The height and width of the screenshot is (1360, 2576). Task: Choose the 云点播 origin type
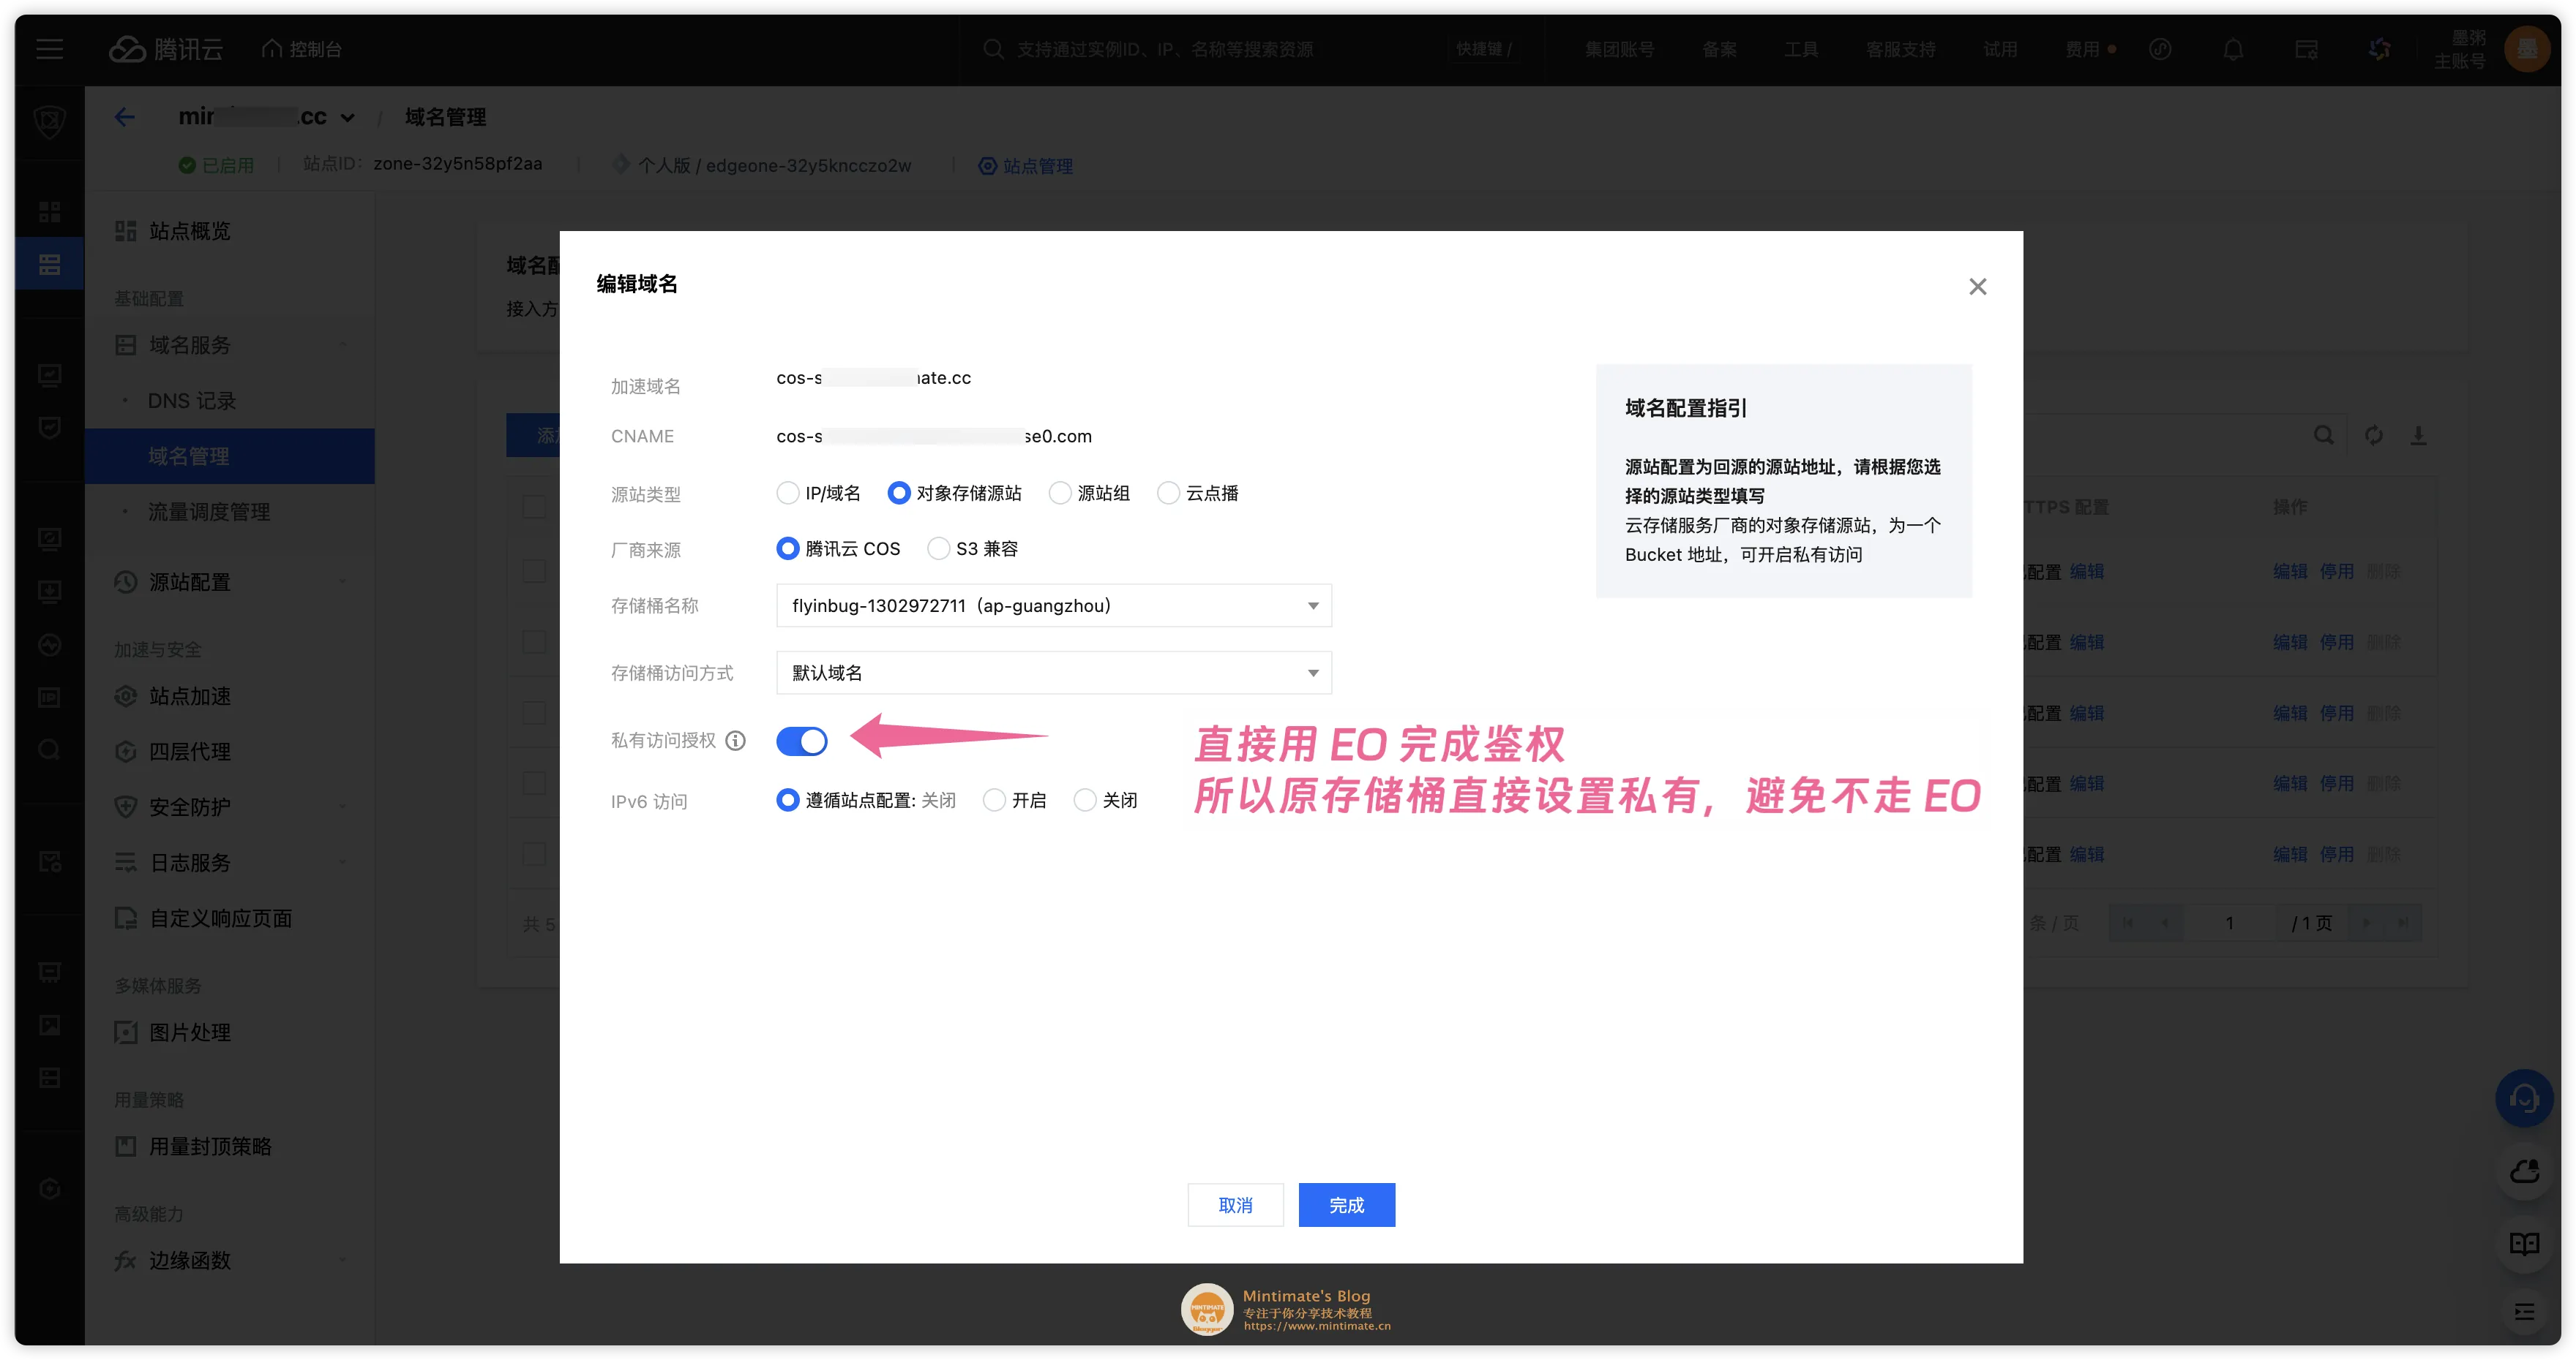[x=1167, y=493]
